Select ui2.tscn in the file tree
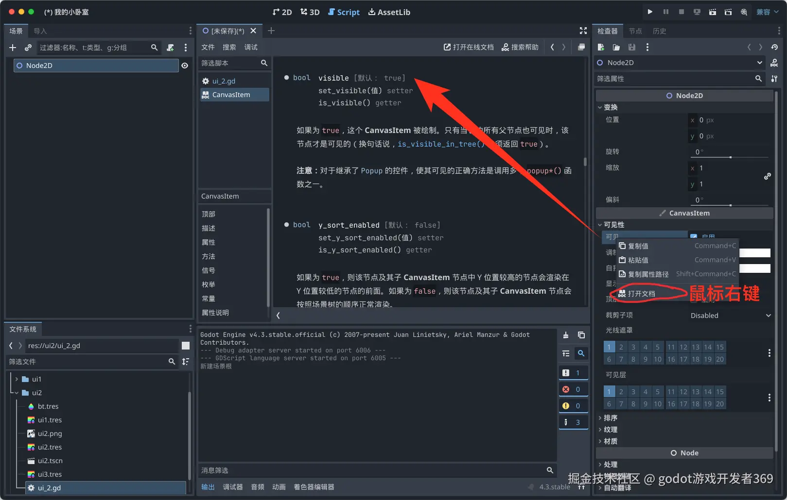Screen dimensions: 787x500 coord(50,461)
